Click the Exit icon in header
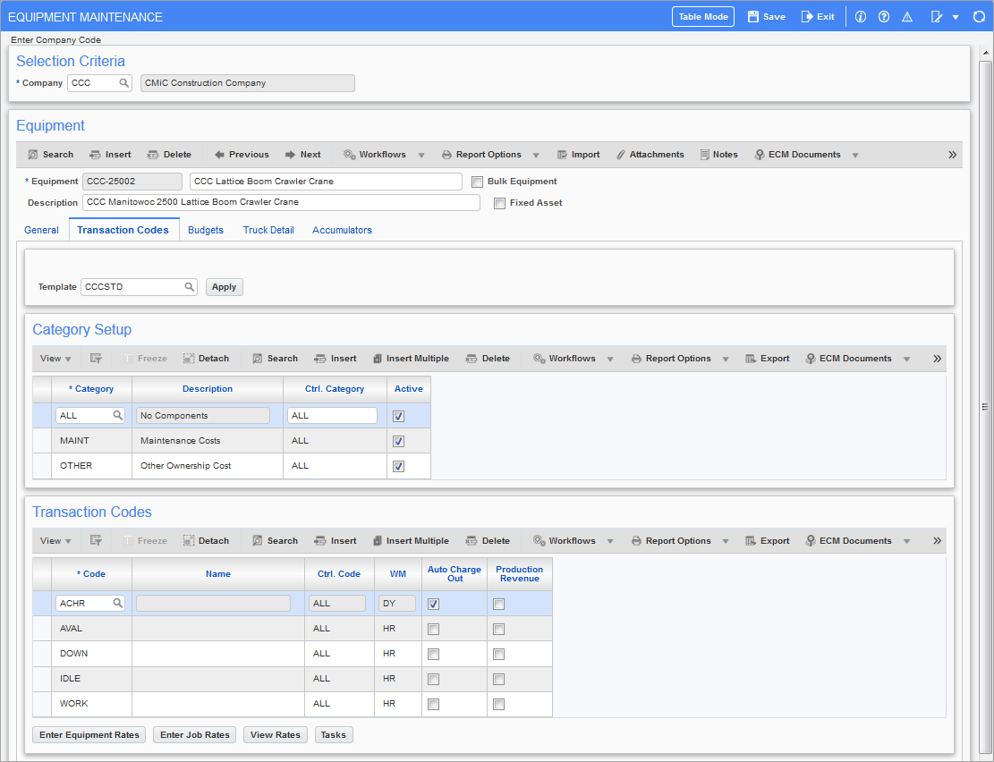Image resolution: width=994 pixels, height=762 pixels. point(807,17)
